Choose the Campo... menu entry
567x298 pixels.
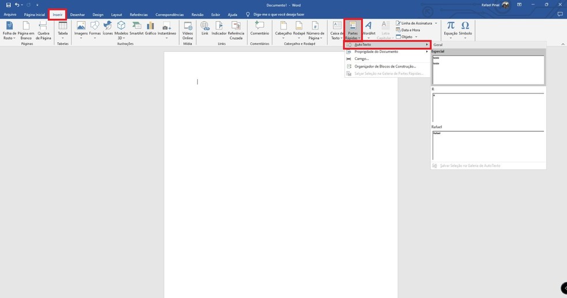coord(387,59)
